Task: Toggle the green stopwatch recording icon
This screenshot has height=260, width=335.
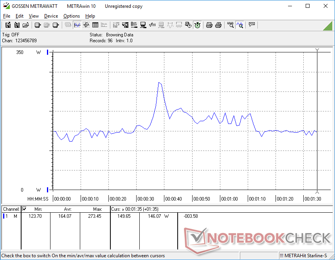Action: coord(197,25)
